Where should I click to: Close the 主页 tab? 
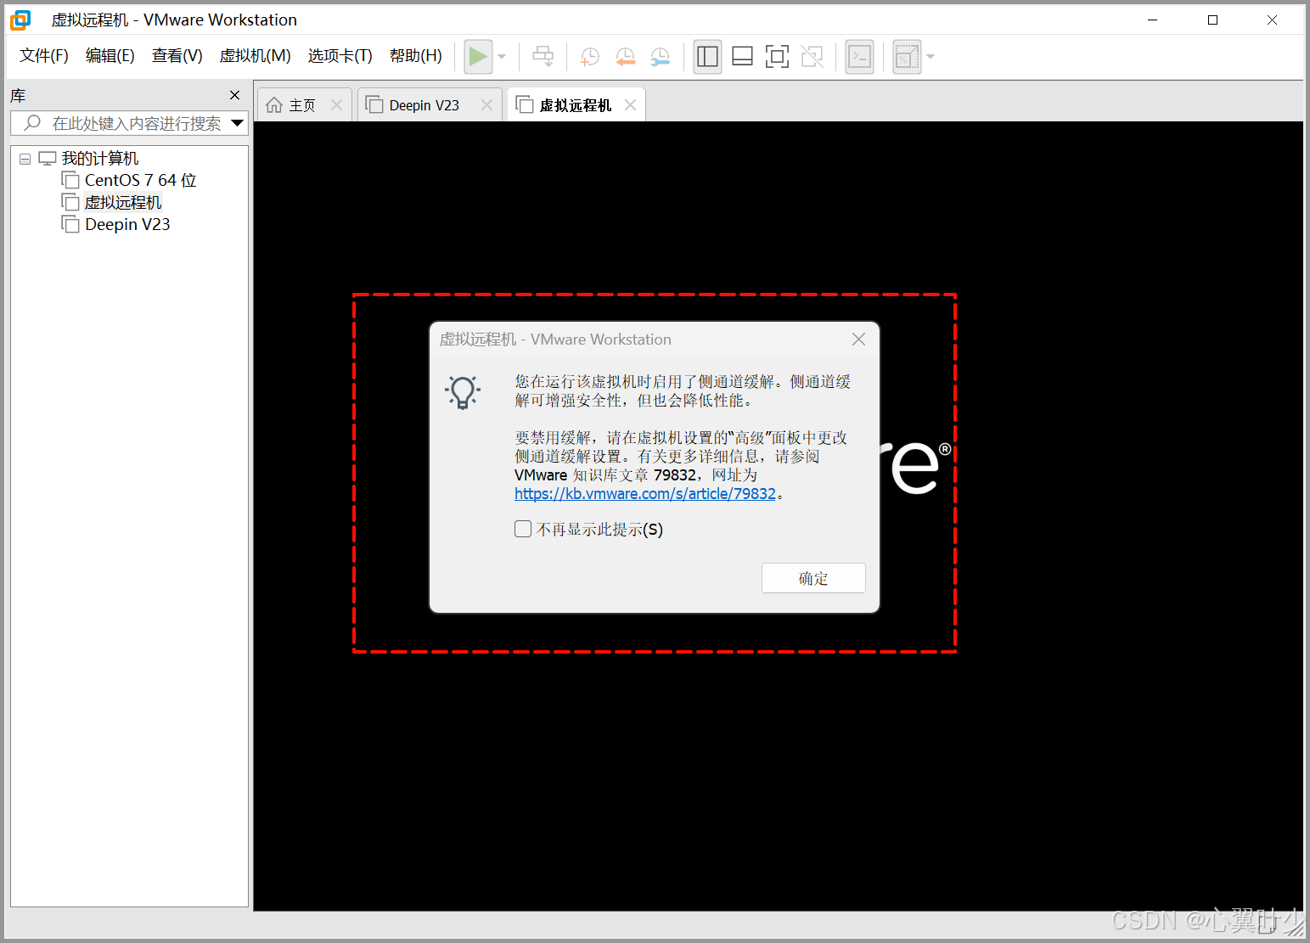[x=336, y=104]
